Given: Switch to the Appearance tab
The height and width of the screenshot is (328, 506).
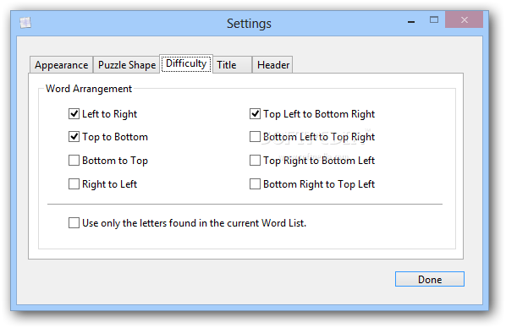Looking at the screenshot, I should (x=61, y=65).
